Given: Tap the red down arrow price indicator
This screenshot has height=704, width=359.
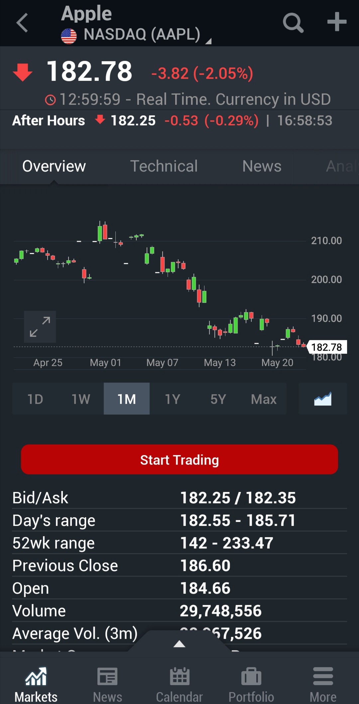Looking at the screenshot, I should 23,72.
